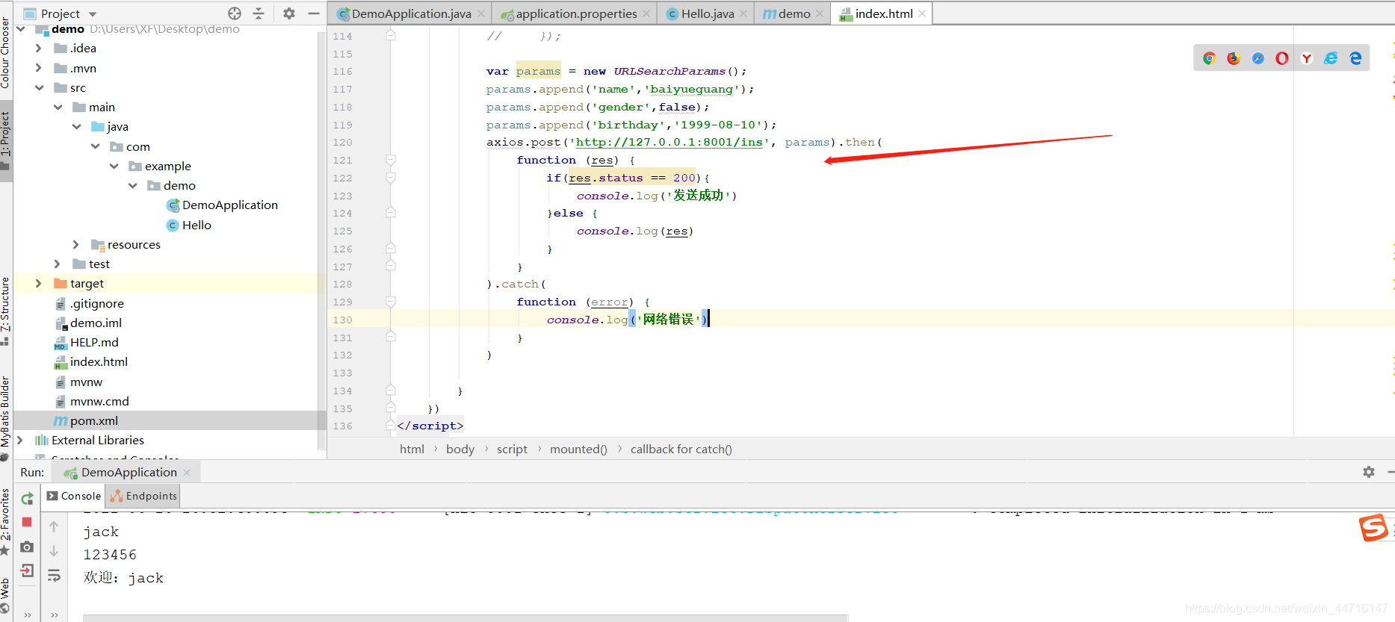Rerun DemoApplication green icon
The height and width of the screenshot is (622, 1395).
[28, 498]
